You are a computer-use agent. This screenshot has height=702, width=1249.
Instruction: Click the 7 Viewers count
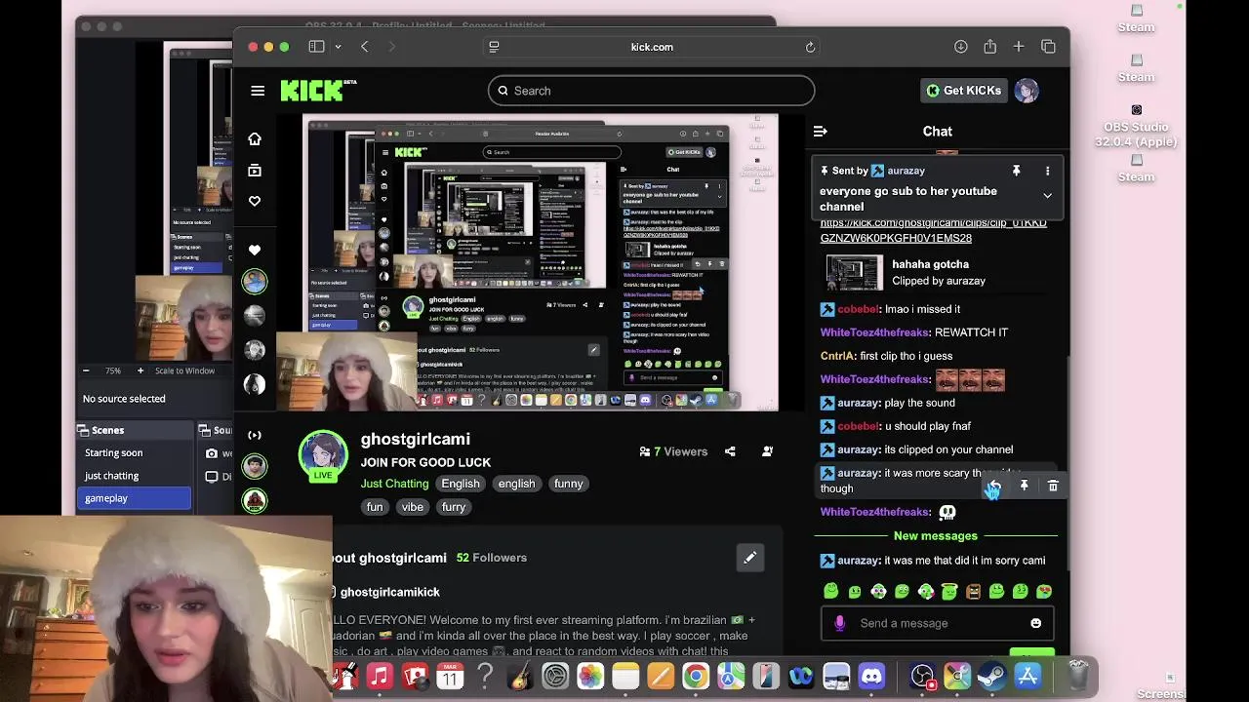coord(672,451)
